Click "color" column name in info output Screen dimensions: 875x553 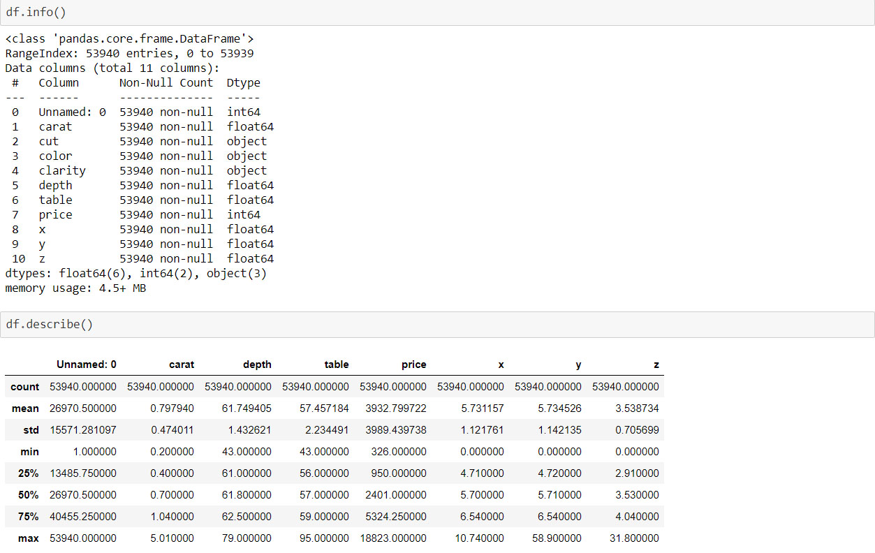[x=55, y=156]
